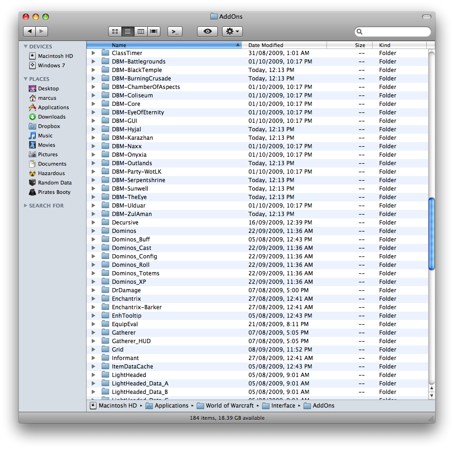Click the yellow minimize window button
The width and height of the screenshot is (454, 449).
tap(36, 17)
